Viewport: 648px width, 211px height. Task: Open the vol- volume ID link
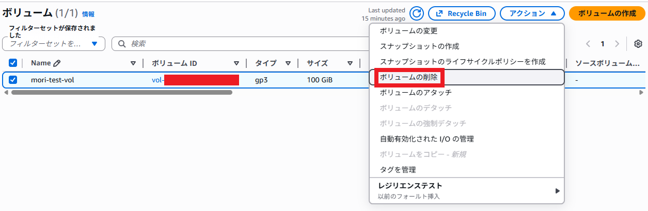point(195,80)
